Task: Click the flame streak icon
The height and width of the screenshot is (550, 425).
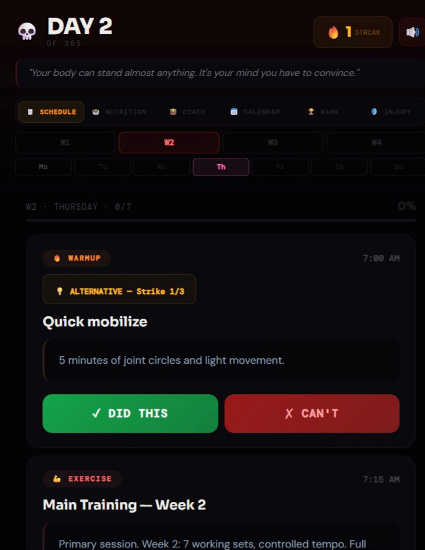Action: [x=334, y=32]
